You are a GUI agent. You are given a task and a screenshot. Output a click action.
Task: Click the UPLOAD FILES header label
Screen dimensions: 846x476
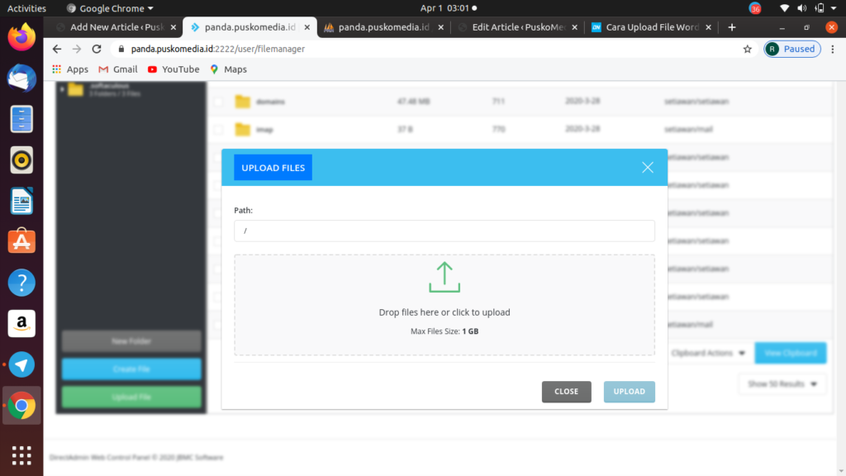[273, 167]
